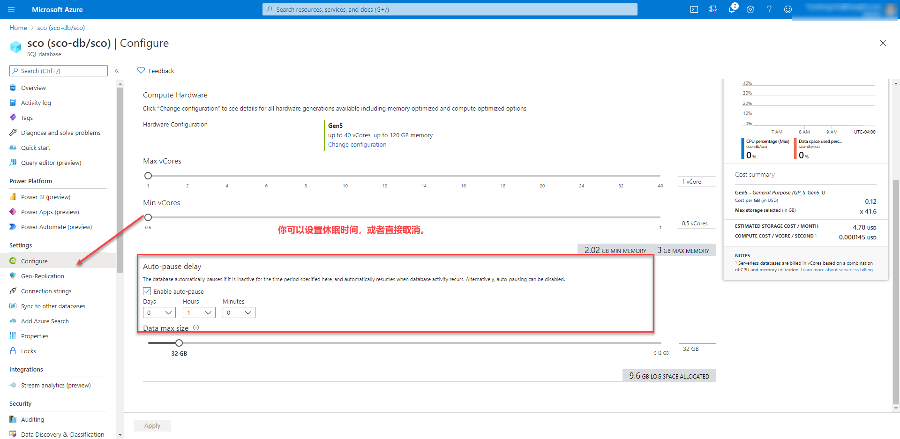Click the Power Apps icon

pos(13,212)
